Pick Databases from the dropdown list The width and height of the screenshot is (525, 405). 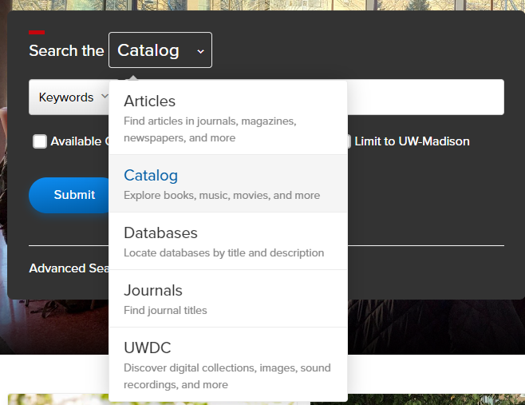228,241
